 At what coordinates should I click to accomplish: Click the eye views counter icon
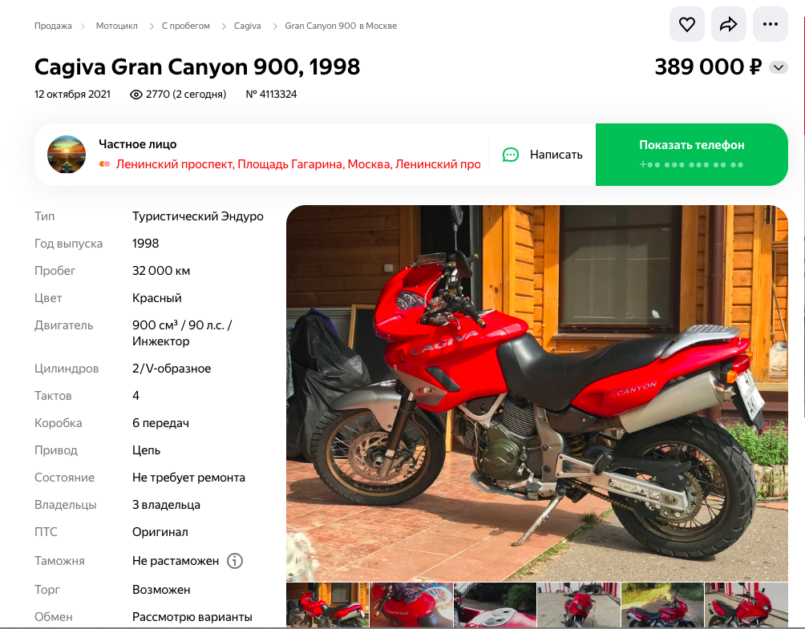click(136, 95)
